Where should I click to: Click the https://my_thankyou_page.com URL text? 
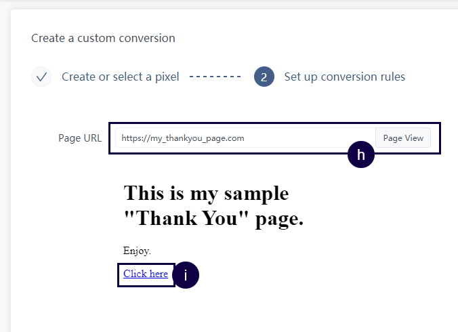pyautogui.click(x=183, y=138)
